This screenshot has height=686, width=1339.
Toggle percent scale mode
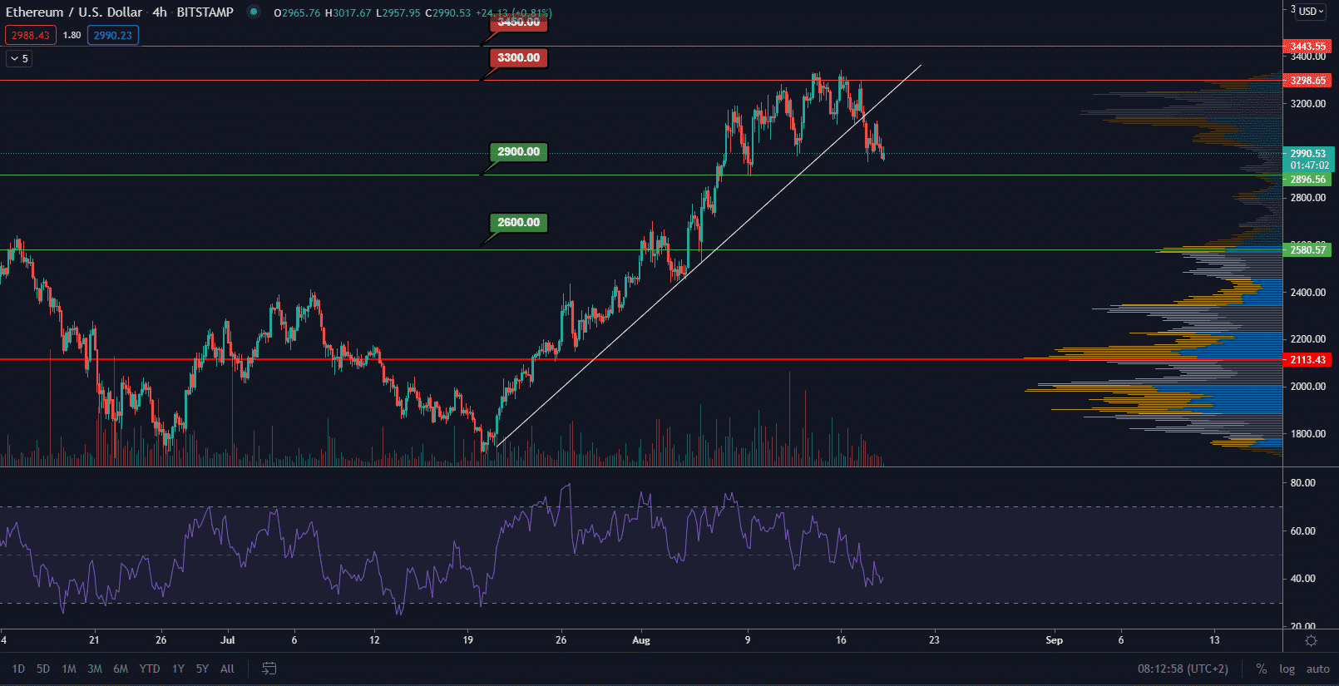point(1262,669)
